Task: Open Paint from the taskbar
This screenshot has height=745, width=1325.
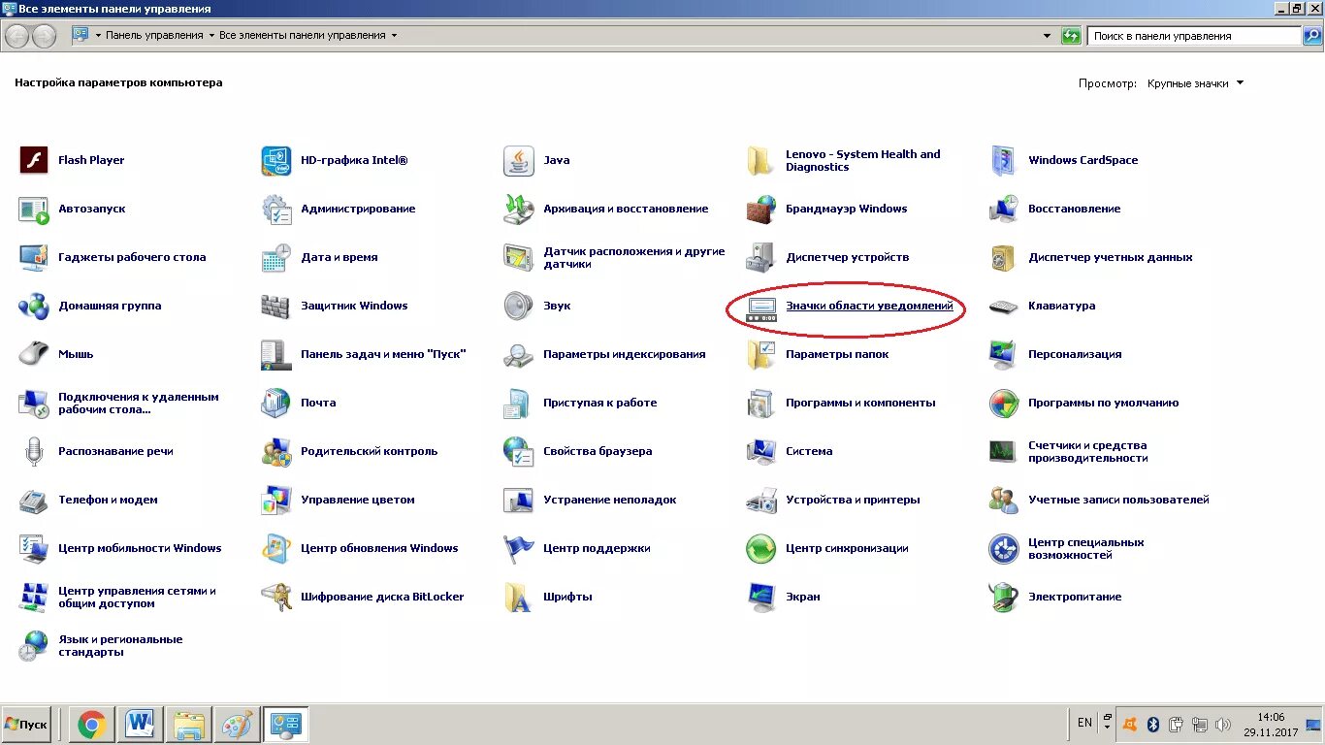Action: 238,725
